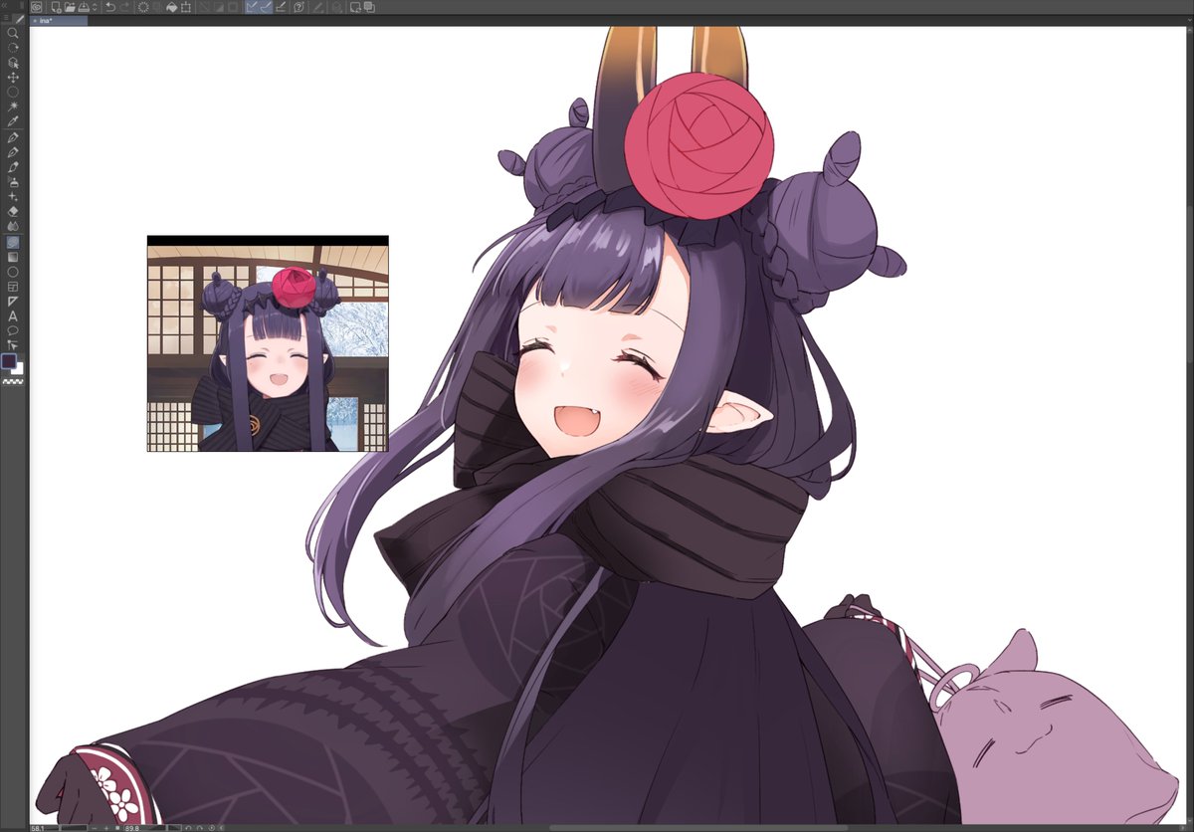Select the transparent color swatch
Image resolution: width=1194 pixels, height=832 pixels.
13,381
